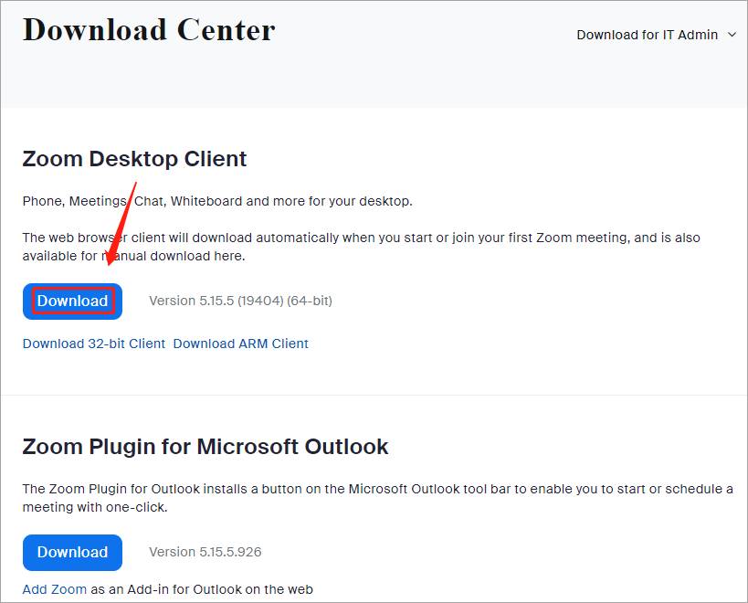
Task: Open the Download ARM Client link
Action: (241, 344)
